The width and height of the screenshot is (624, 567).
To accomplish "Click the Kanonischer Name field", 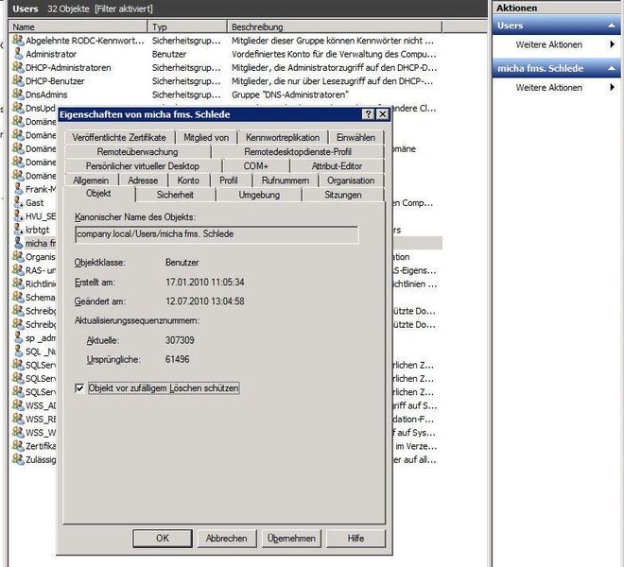I will point(217,234).
